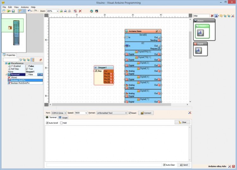Clear the component search filter icon

[212, 15]
